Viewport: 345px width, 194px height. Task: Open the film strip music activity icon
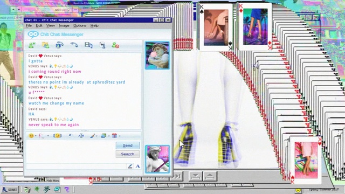coord(88,45)
